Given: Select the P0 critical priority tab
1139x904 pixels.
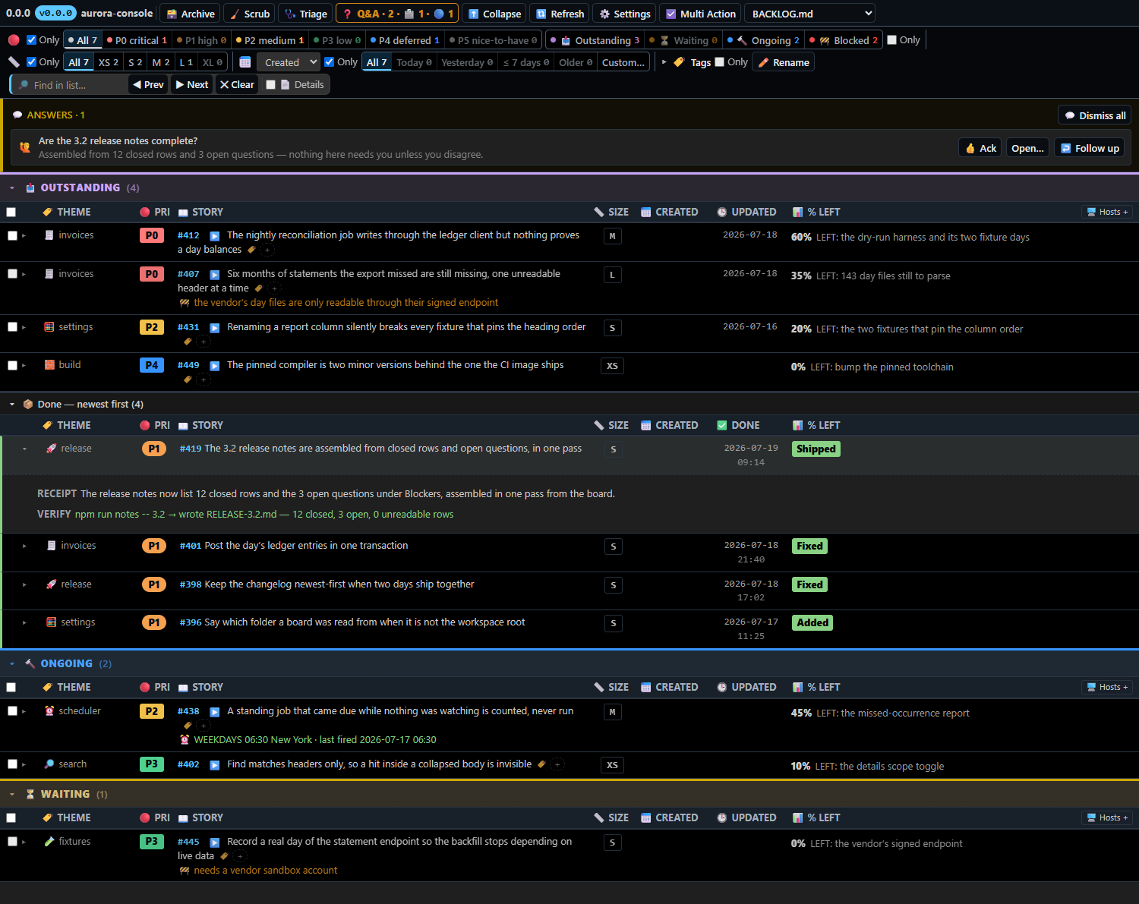Looking at the screenshot, I should click(137, 40).
